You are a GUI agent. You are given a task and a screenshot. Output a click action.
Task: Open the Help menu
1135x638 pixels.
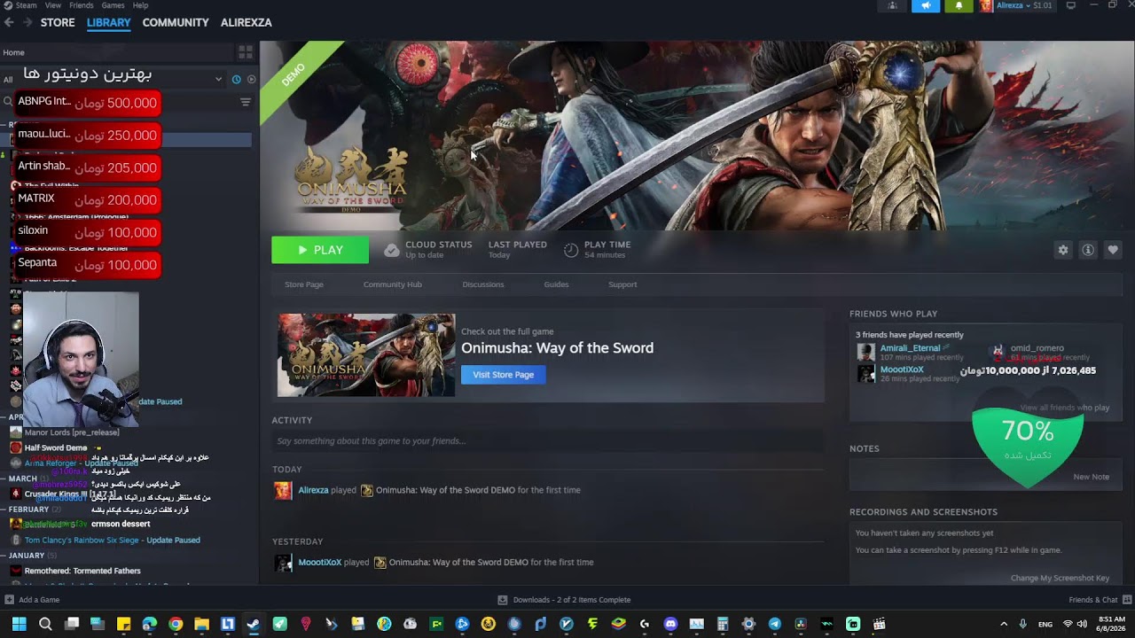coord(140,5)
